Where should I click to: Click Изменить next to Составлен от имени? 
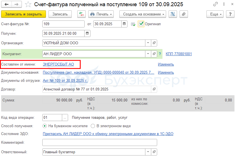click(166, 64)
